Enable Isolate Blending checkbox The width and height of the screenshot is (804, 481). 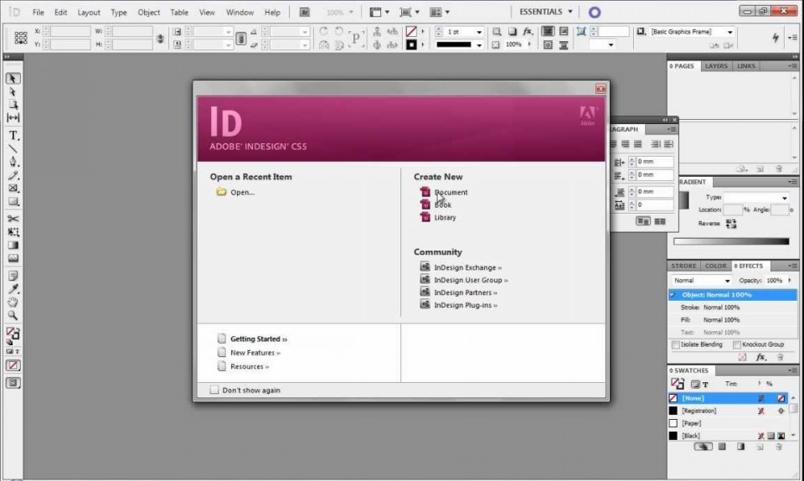[x=676, y=344]
